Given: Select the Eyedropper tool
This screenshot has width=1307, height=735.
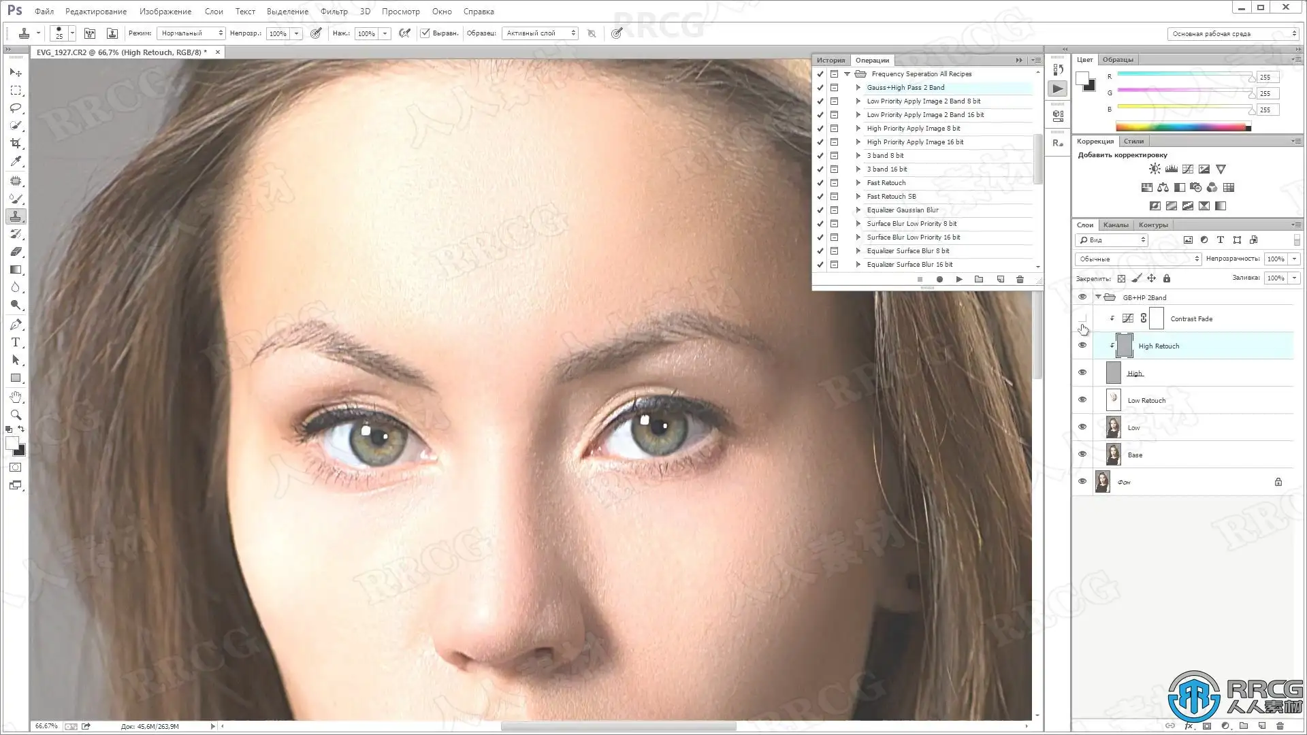Looking at the screenshot, I should (x=16, y=161).
